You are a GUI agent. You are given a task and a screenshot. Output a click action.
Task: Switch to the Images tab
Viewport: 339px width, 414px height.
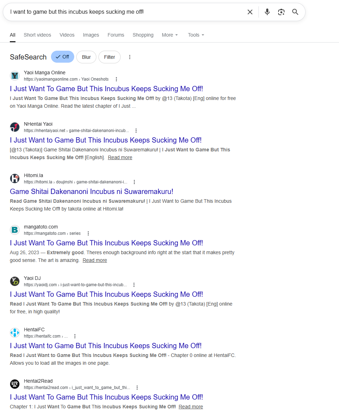click(91, 35)
